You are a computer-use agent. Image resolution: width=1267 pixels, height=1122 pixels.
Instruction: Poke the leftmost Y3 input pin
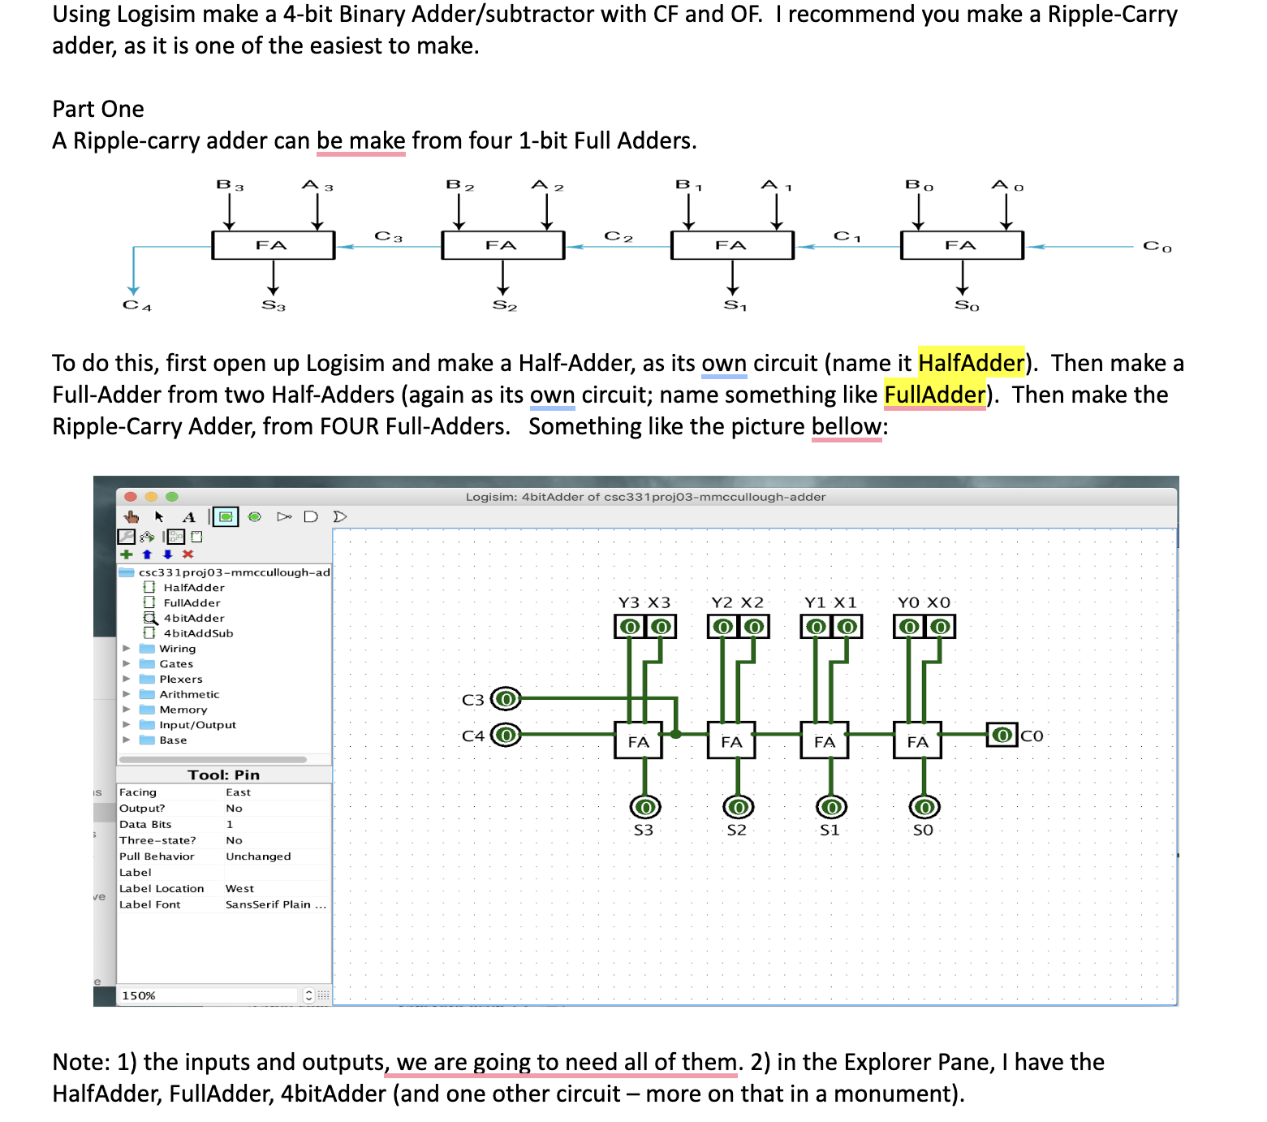tap(629, 626)
